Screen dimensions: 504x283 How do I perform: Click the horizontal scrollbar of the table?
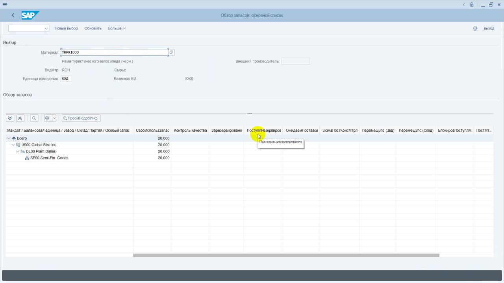pos(286,255)
